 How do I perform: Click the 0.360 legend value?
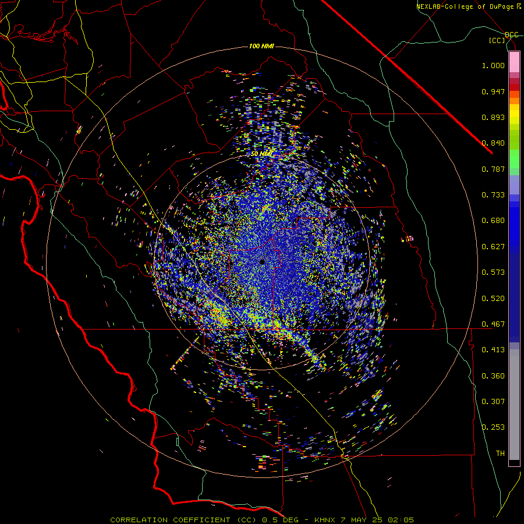pos(493,376)
